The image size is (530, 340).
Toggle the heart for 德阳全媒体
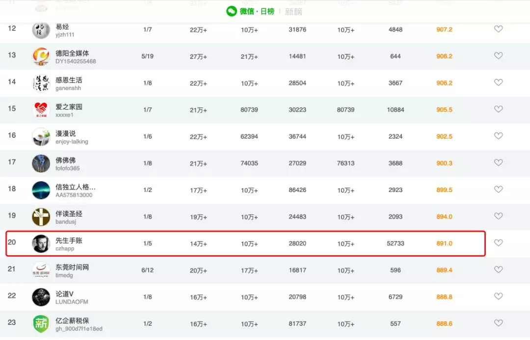click(498, 56)
